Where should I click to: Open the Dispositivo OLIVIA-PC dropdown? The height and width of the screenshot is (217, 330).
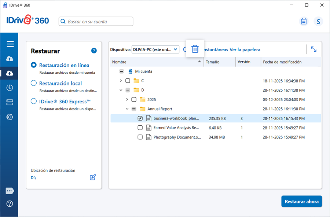pyautogui.click(x=155, y=49)
